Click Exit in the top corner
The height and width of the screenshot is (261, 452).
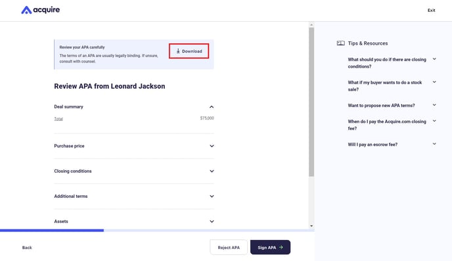pos(431,11)
